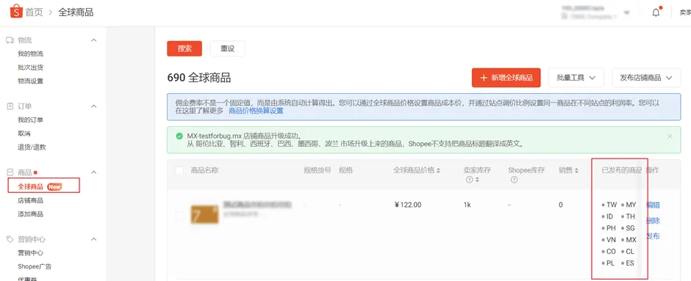Open 批次出货 in the sidebar
The image size is (691, 281).
click(30, 67)
